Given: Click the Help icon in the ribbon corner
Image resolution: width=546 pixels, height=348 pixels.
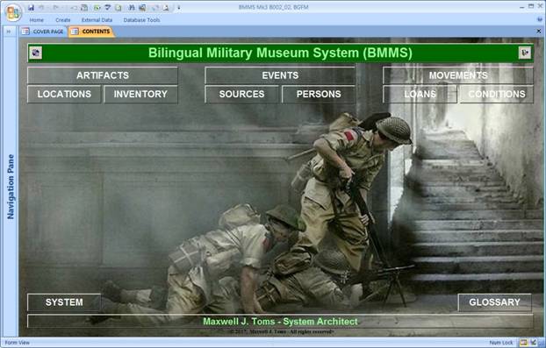Looking at the screenshot, I should [540, 20].
